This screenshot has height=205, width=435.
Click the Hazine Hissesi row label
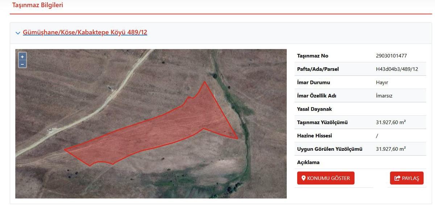[314, 136]
